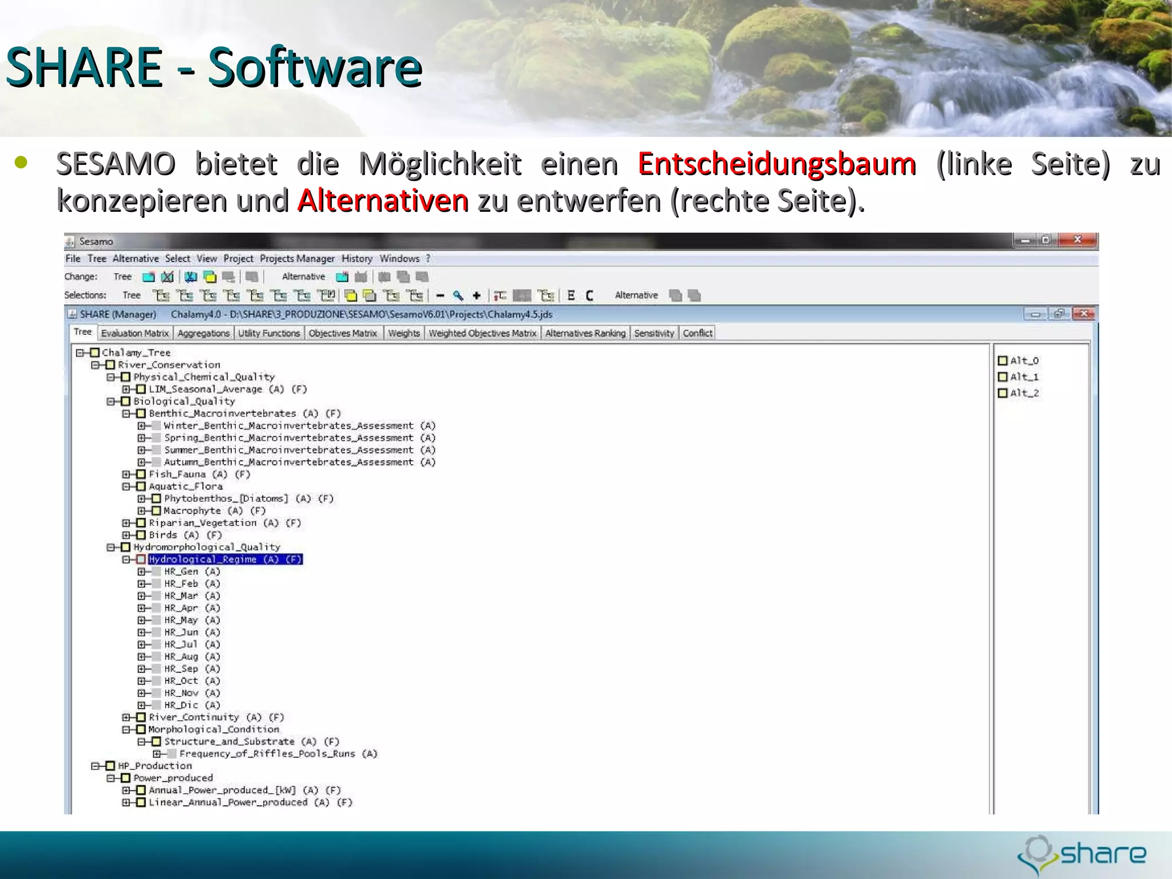The height and width of the screenshot is (879, 1172).
Task: Collapse the Chalamy_Tree root node
Action: (x=80, y=353)
